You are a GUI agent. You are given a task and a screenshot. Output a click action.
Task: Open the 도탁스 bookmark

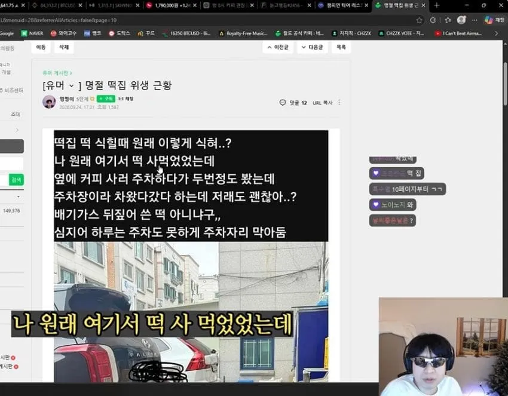tap(119, 33)
